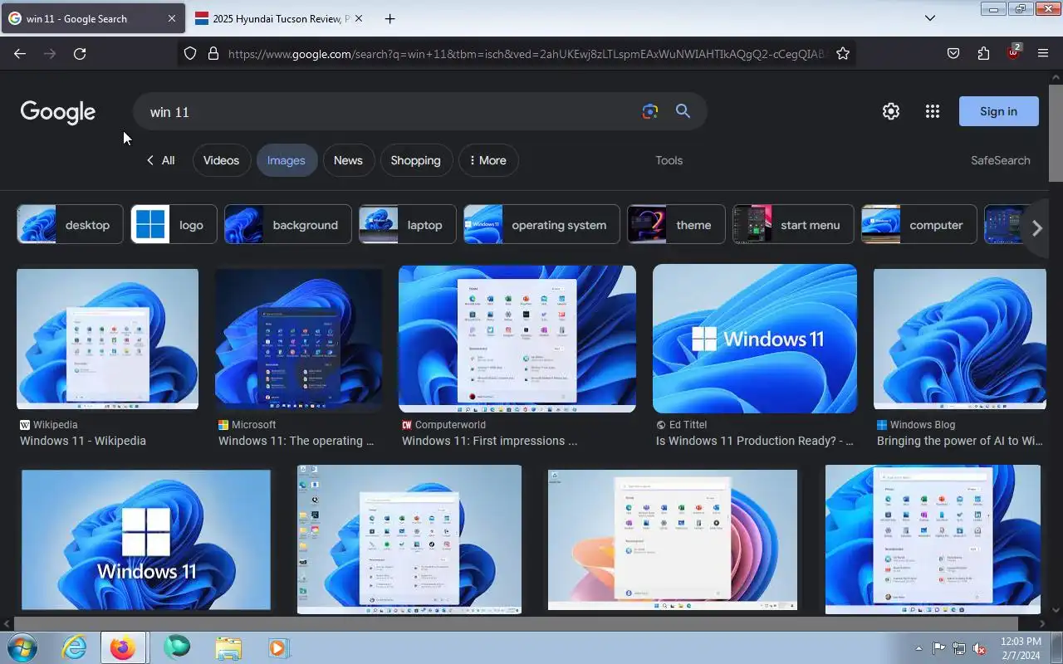Open Firefox from the taskbar
Screen dimensions: 1063x664
123,647
